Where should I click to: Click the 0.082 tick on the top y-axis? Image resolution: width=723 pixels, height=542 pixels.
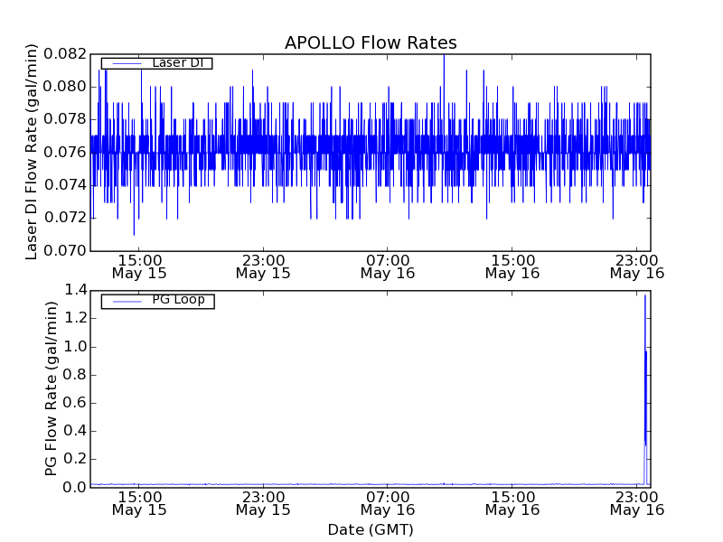tap(69, 54)
